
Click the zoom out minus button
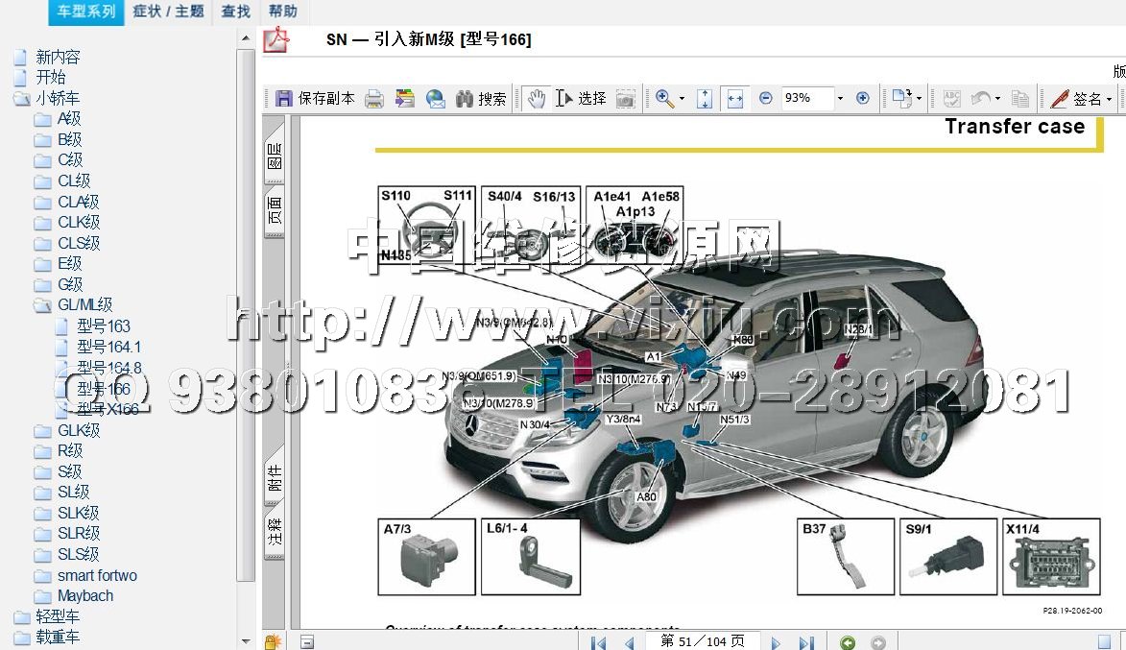[x=765, y=98]
